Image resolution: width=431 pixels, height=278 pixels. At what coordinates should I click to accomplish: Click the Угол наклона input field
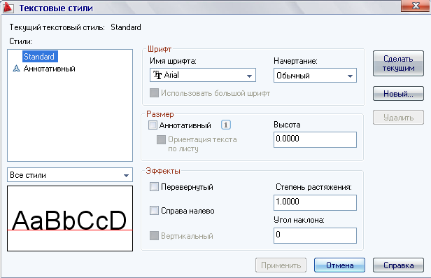click(315, 235)
